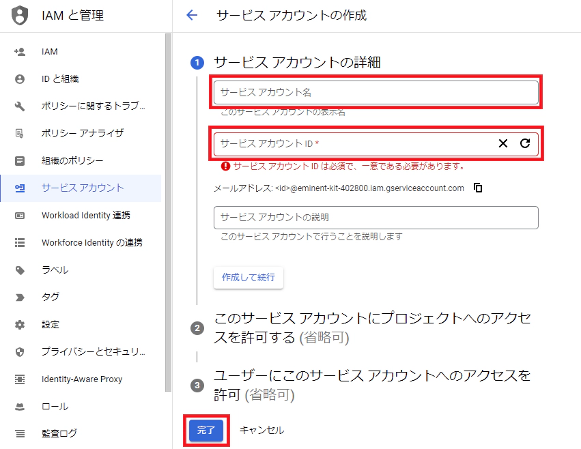Click the IAM と管理 header title
The image size is (581, 449).
click(x=72, y=16)
